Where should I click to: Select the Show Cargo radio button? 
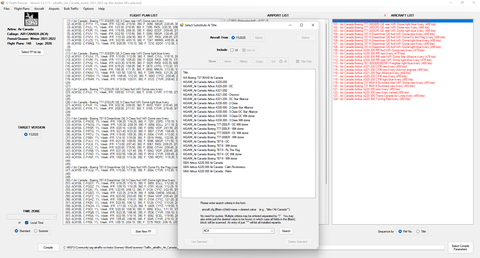click(x=253, y=61)
